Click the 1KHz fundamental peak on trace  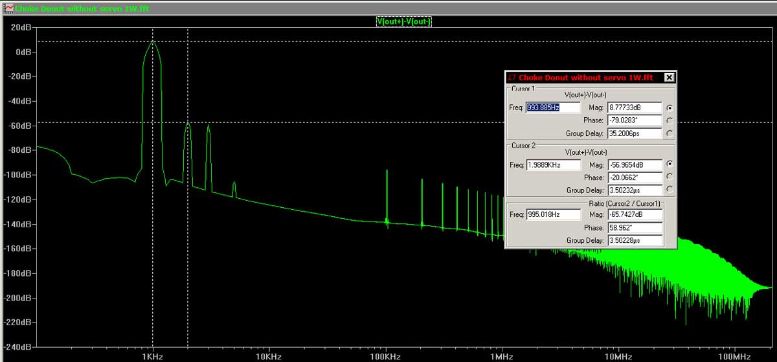(x=152, y=41)
